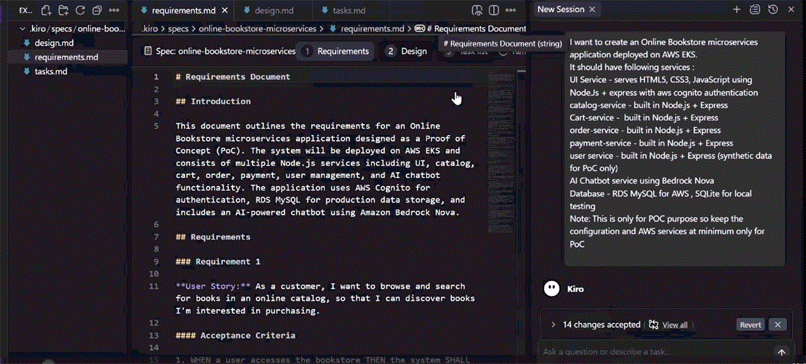Click the '#### Acceptance Criteria' heading

(236, 335)
